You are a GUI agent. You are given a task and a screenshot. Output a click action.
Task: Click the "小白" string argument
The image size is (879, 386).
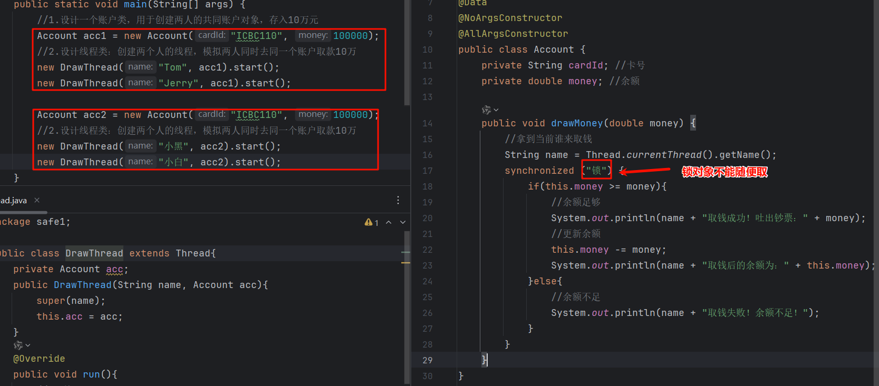pyautogui.click(x=173, y=162)
